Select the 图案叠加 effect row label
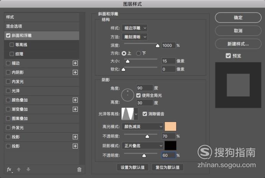 point(20,119)
